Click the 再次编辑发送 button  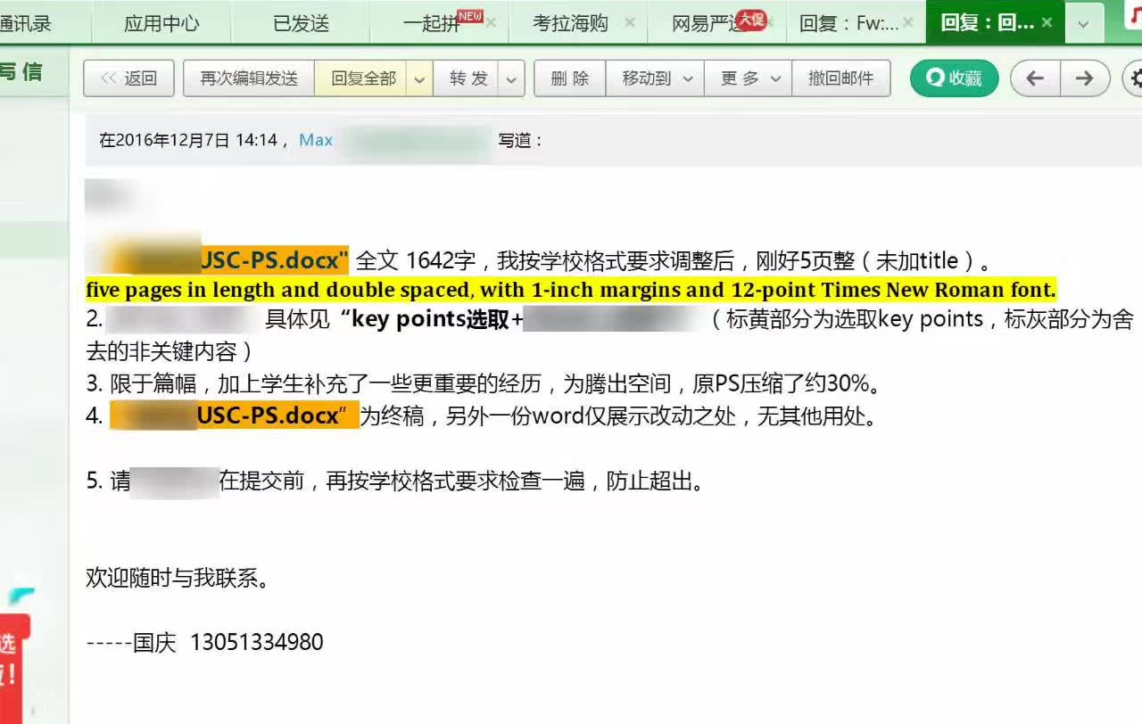point(249,78)
